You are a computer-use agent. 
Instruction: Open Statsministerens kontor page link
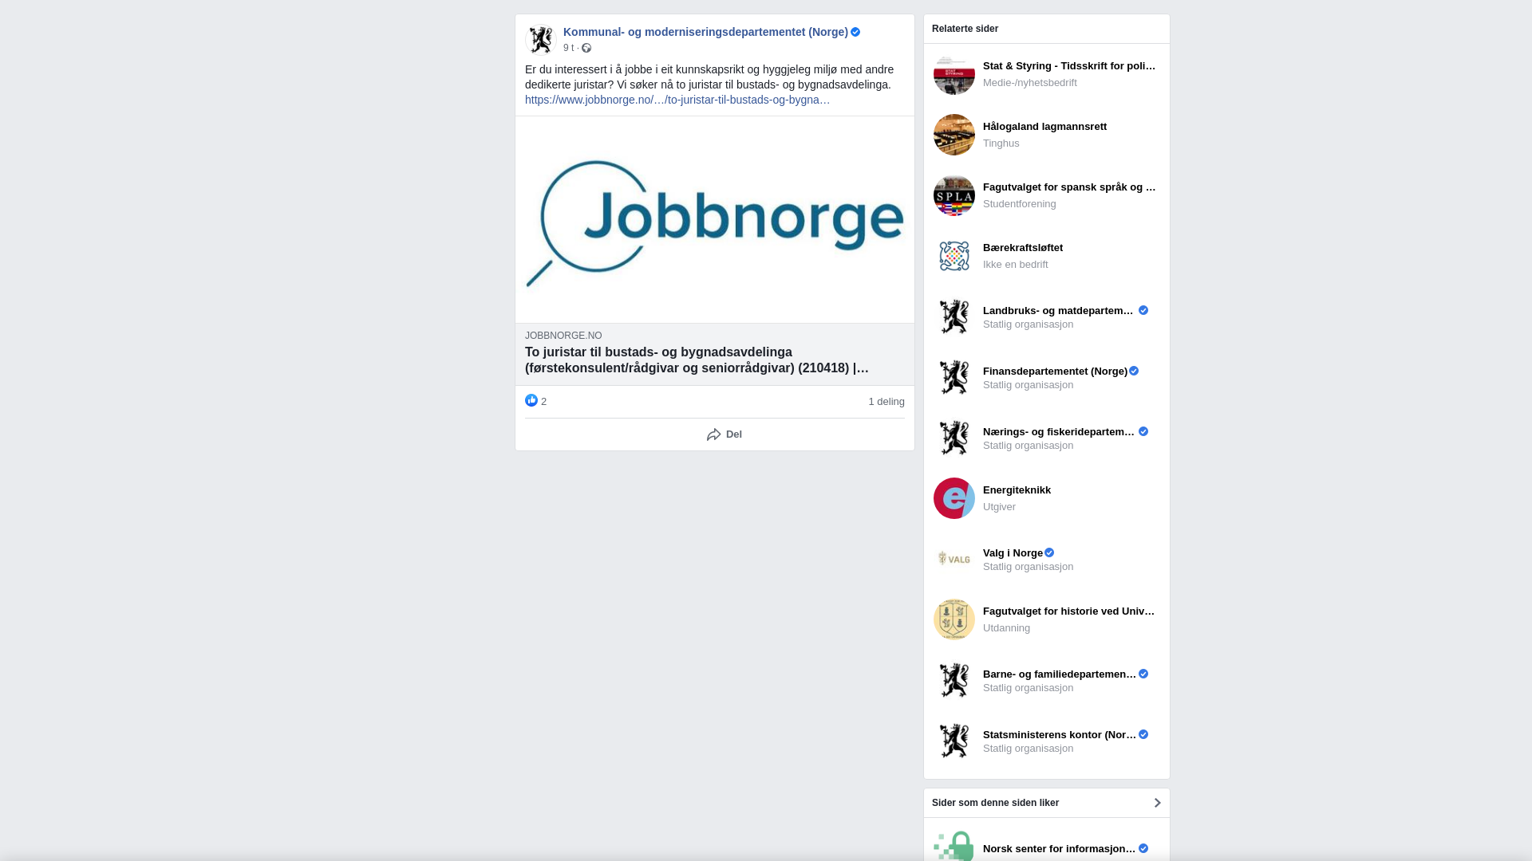pos(1059,735)
